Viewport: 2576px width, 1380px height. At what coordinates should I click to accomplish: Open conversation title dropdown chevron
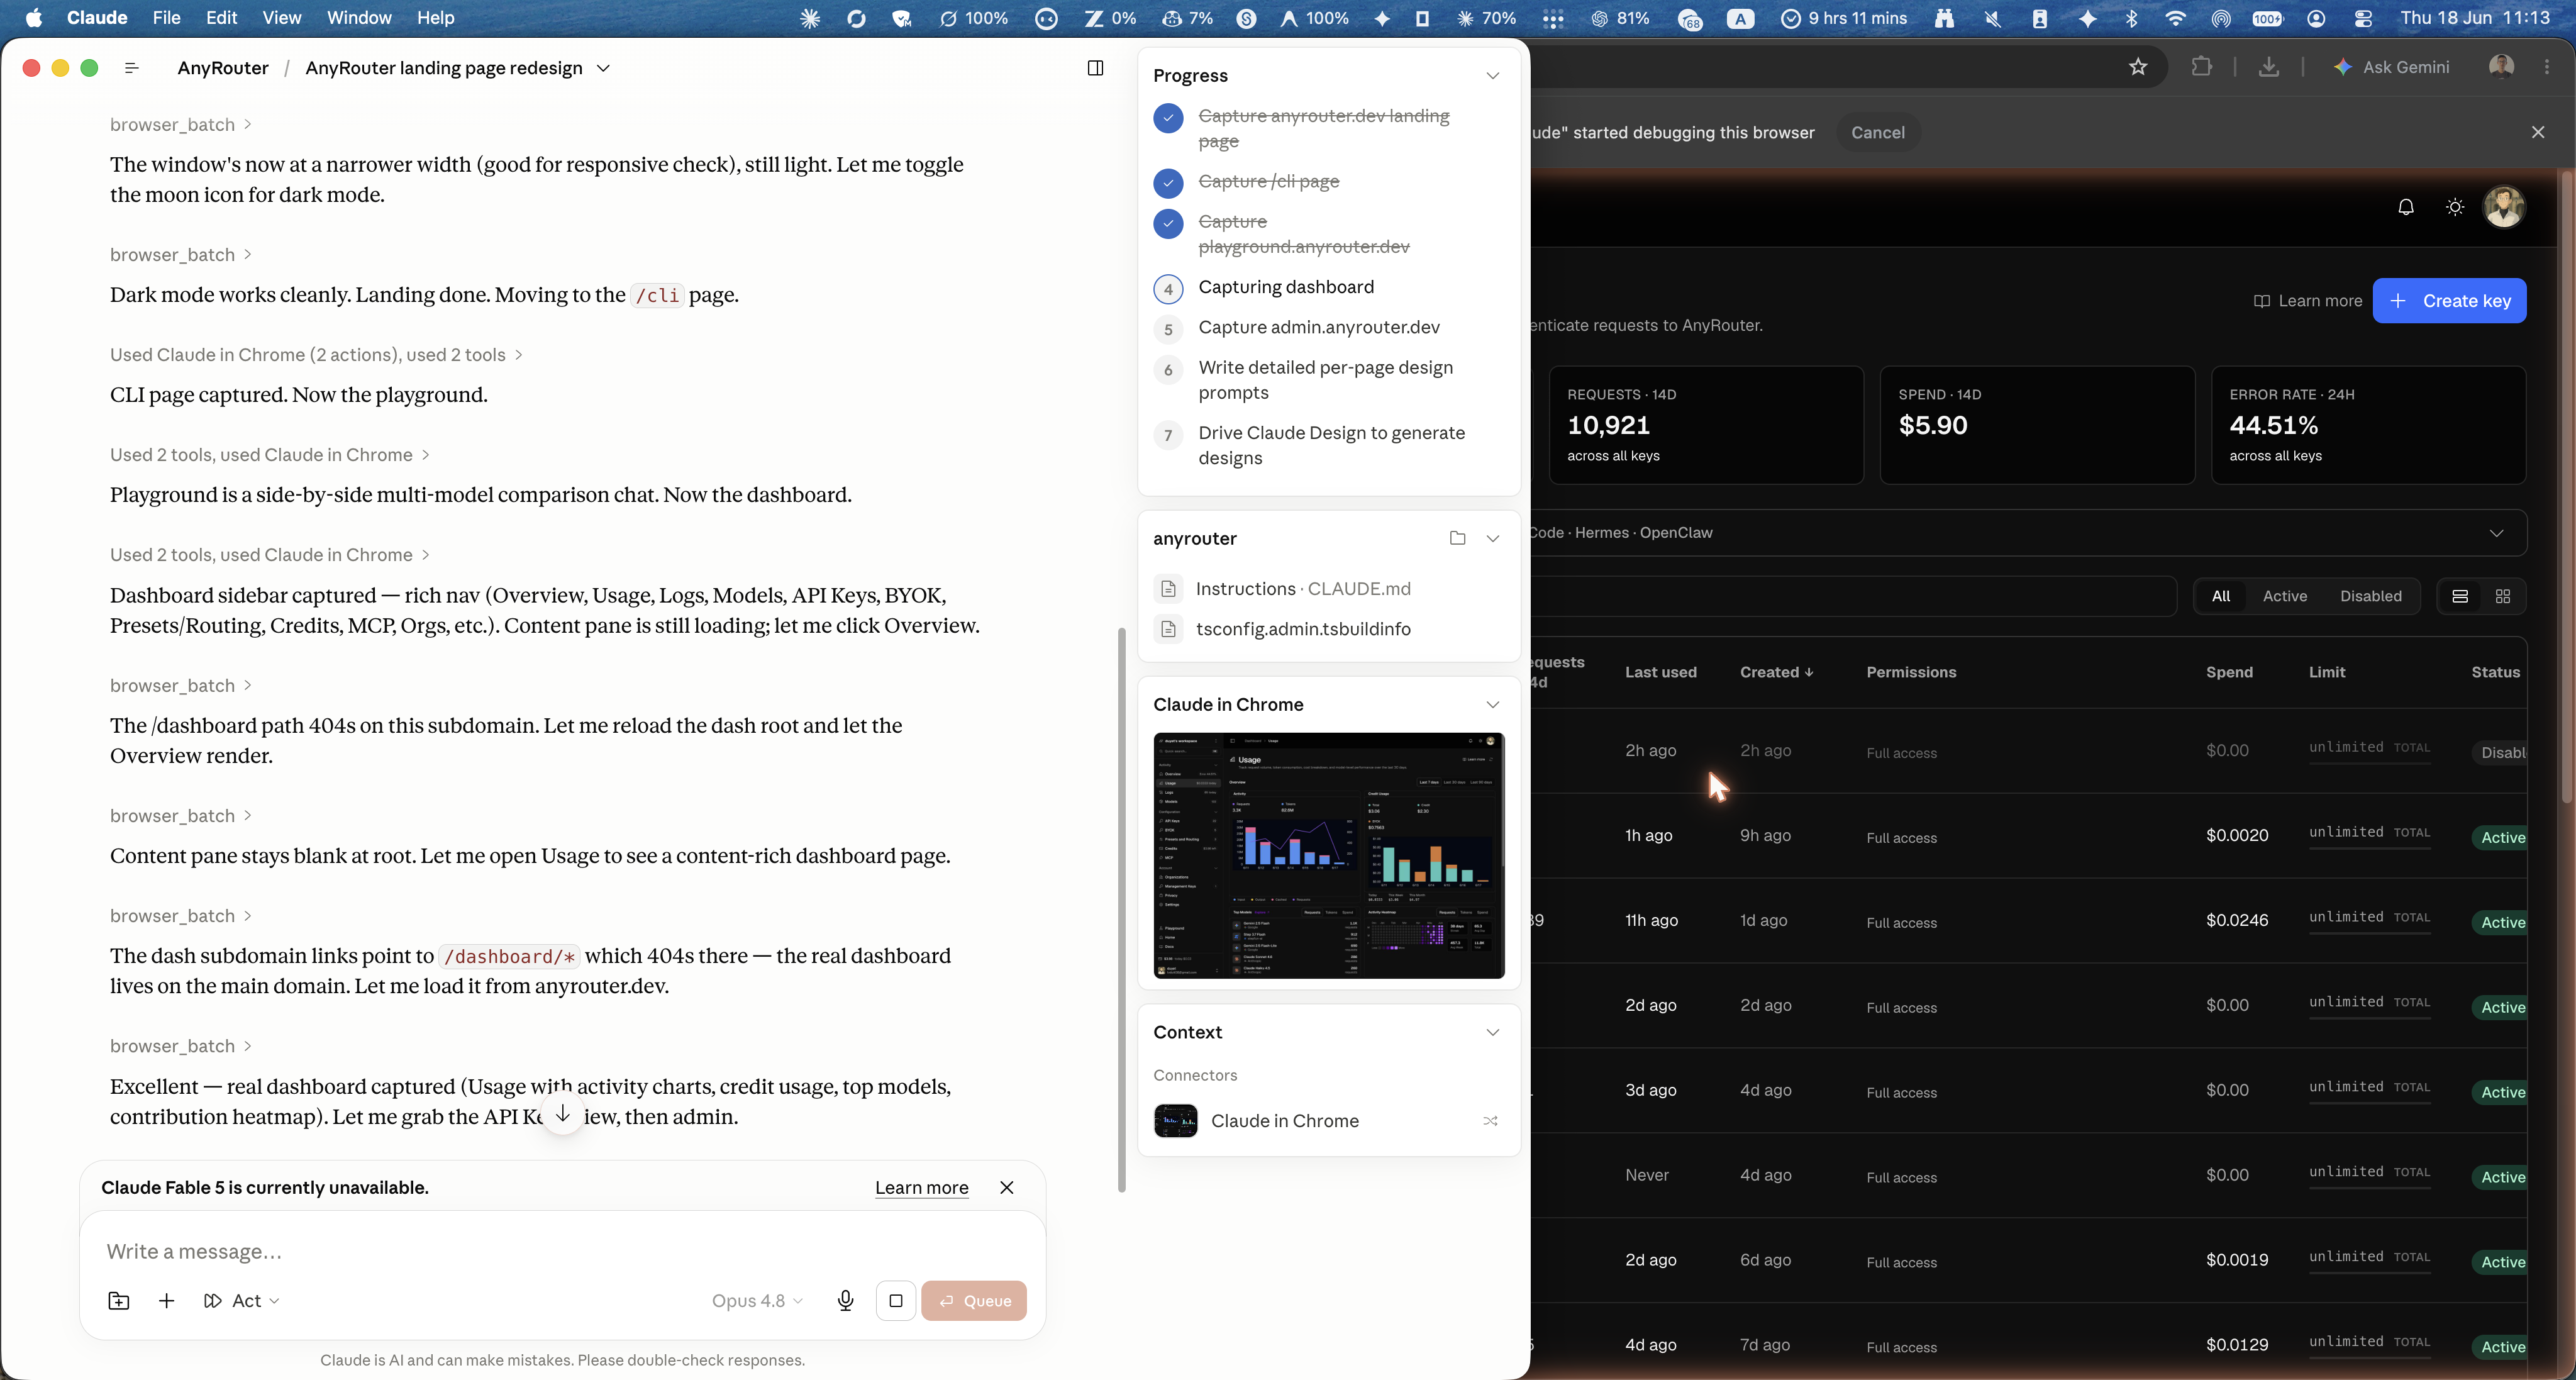point(603,68)
